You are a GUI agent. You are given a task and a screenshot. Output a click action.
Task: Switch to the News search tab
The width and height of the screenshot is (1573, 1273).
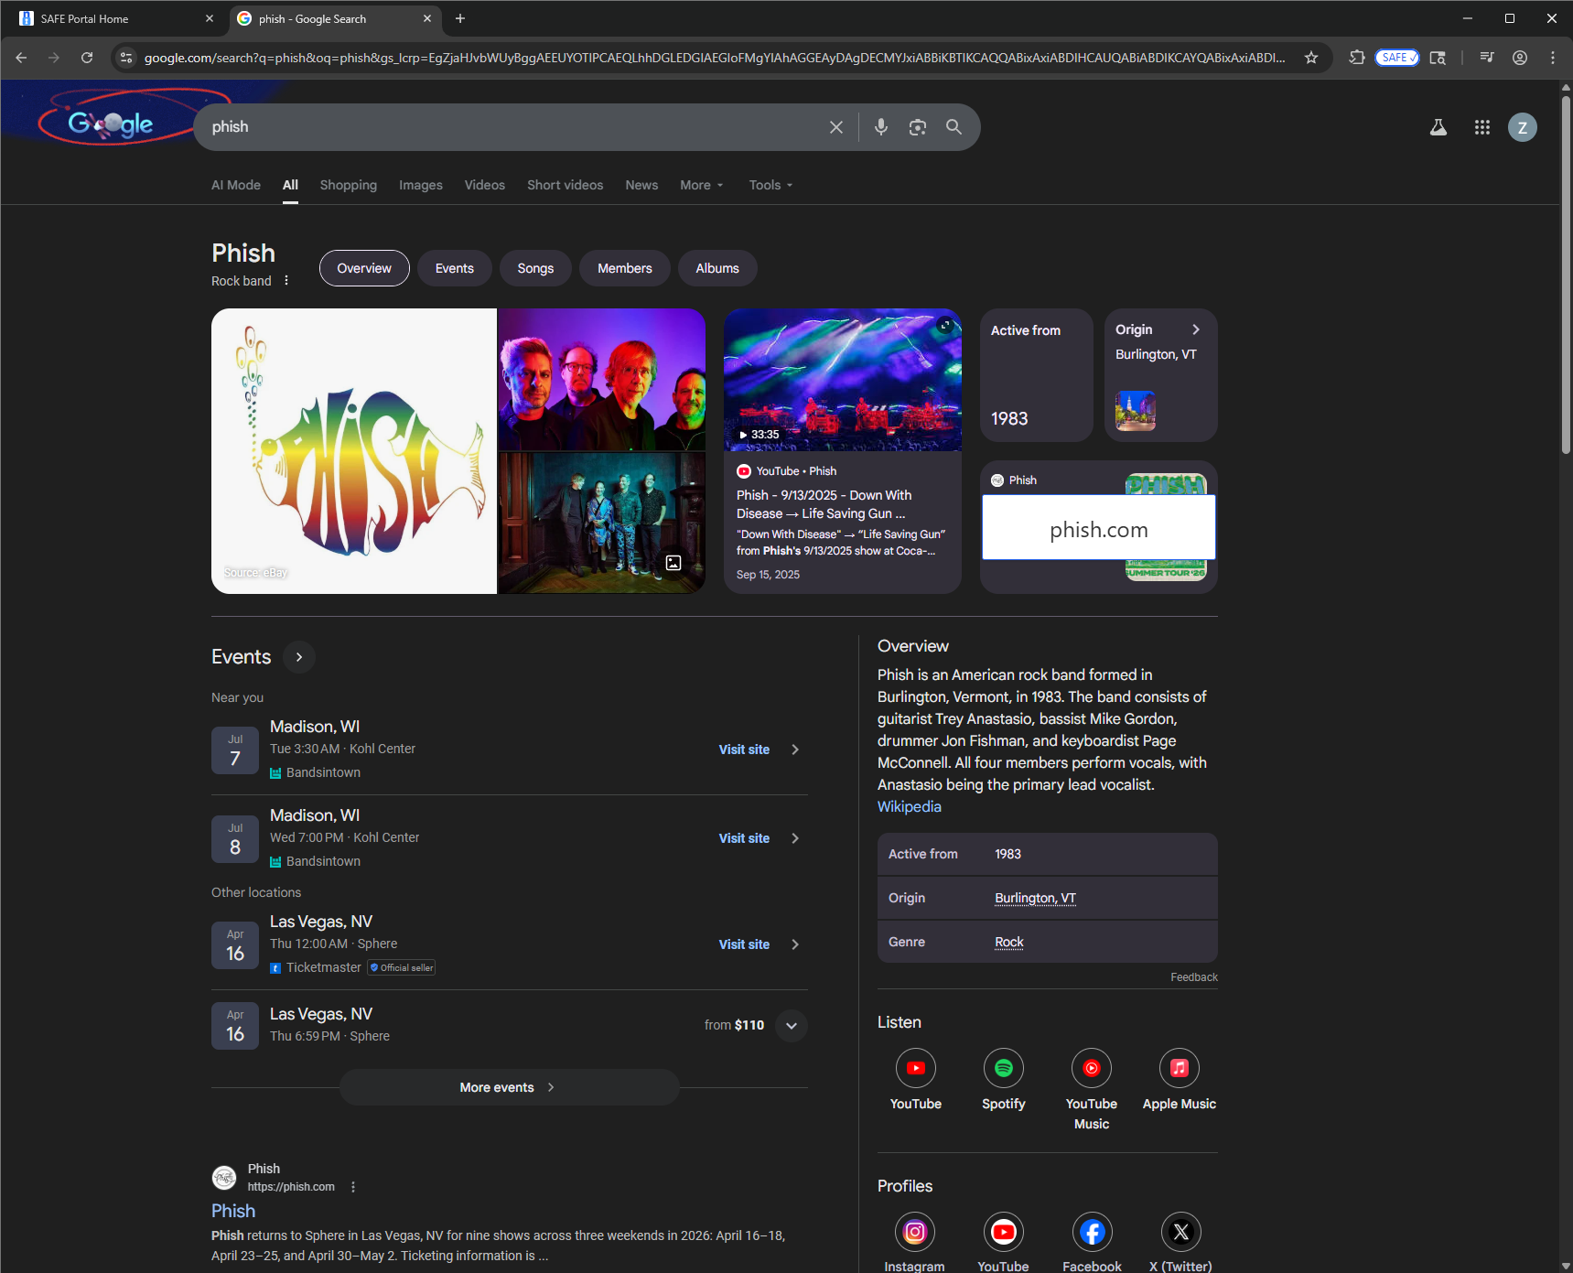click(641, 185)
